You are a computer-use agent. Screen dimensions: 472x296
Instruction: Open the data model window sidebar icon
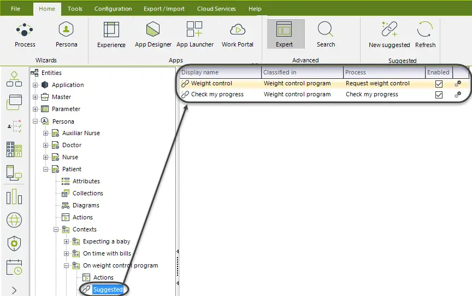(x=14, y=102)
